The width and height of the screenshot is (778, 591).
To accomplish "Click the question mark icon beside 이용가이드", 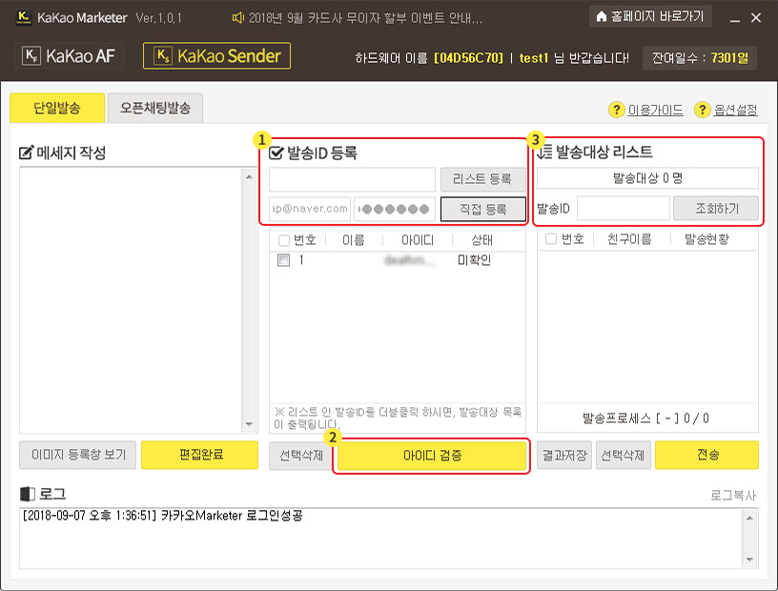I will tap(616, 110).
